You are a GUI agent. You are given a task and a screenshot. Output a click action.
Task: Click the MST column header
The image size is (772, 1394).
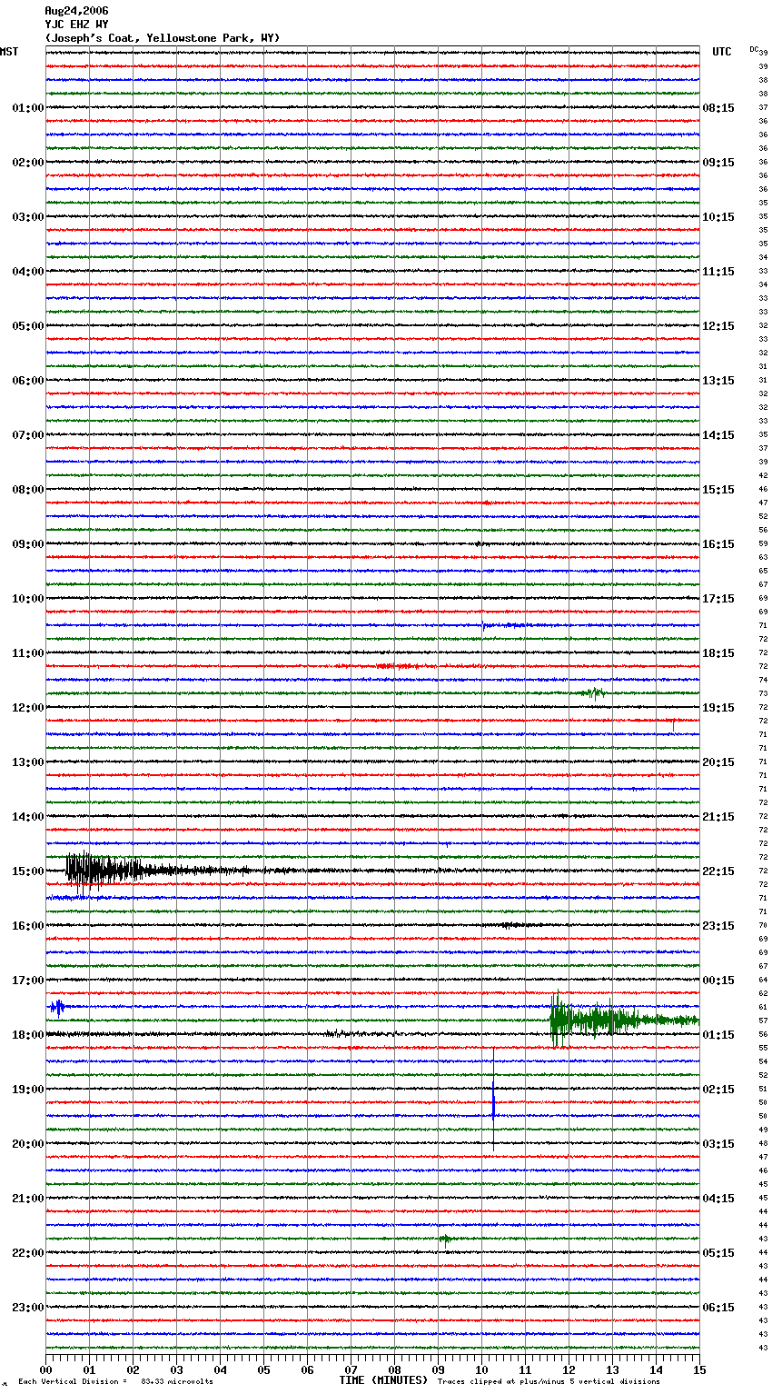tap(9, 52)
